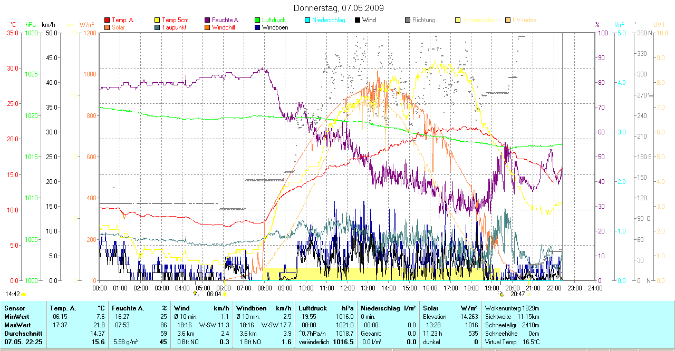Viewport: 675px width, 351px height.
Task: Click the yellow Temp 5cm legend square
Action: point(157,20)
